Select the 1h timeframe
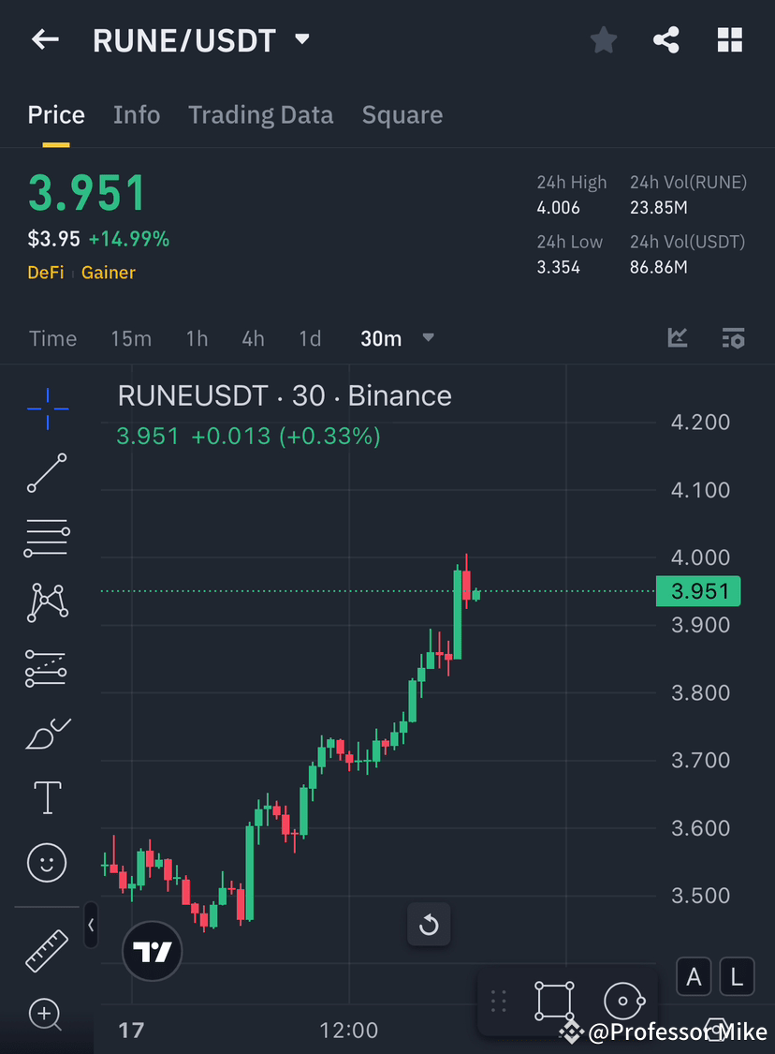The image size is (775, 1054). (x=197, y=338)
